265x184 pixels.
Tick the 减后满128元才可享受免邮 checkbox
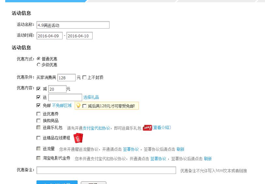click(85, 106)
